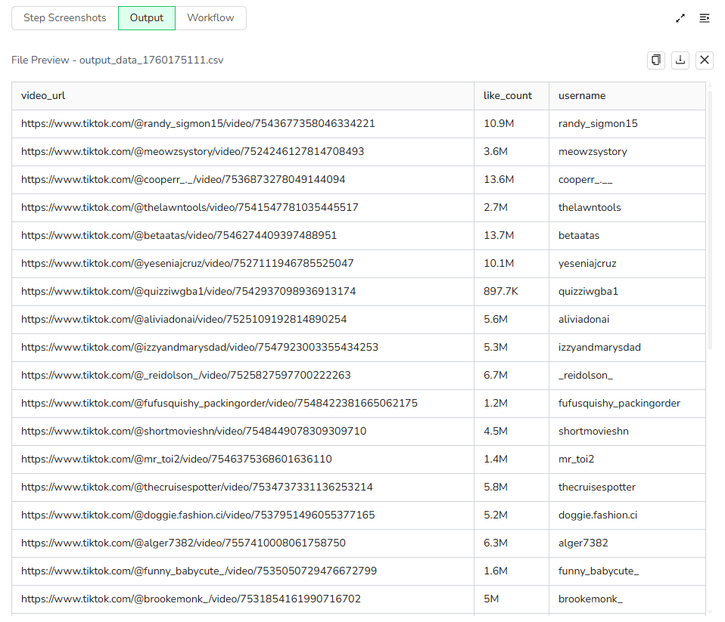The image size is (725, 622).
Task: Click the fufusquishy_packingorder video URL
Action: (x=219, y=404)
